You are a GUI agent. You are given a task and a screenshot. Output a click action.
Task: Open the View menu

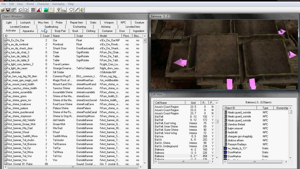[20, 4]
